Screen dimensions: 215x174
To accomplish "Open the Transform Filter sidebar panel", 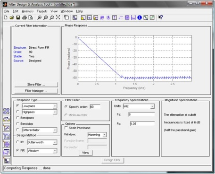I will point(6,119).
